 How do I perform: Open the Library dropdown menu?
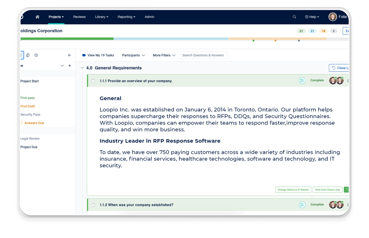click(102, 17)
